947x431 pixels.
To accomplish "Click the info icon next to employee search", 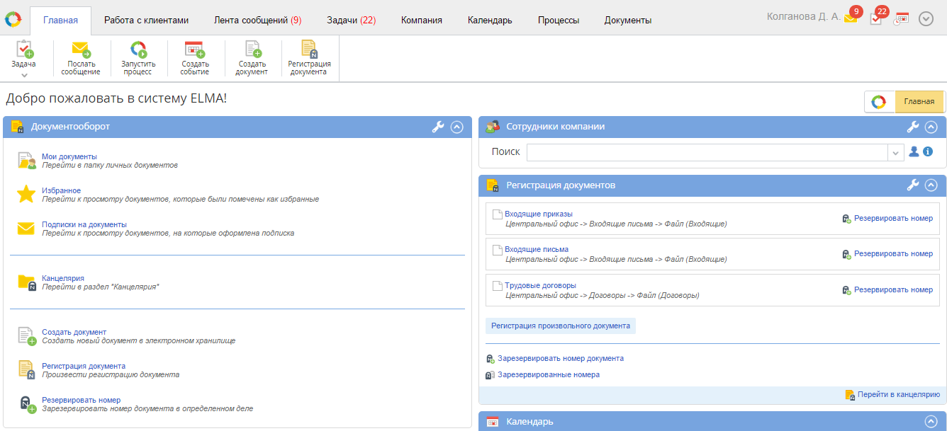I will click(928, 151).
